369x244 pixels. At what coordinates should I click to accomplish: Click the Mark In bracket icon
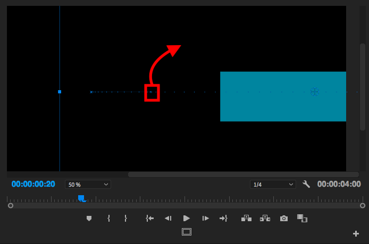click(108, 219)
